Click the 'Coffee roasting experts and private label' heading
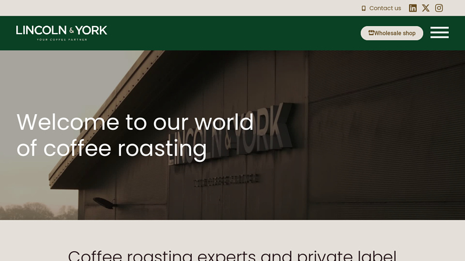The width and height of the screenshot is (465, 261). tap(232, 255)
